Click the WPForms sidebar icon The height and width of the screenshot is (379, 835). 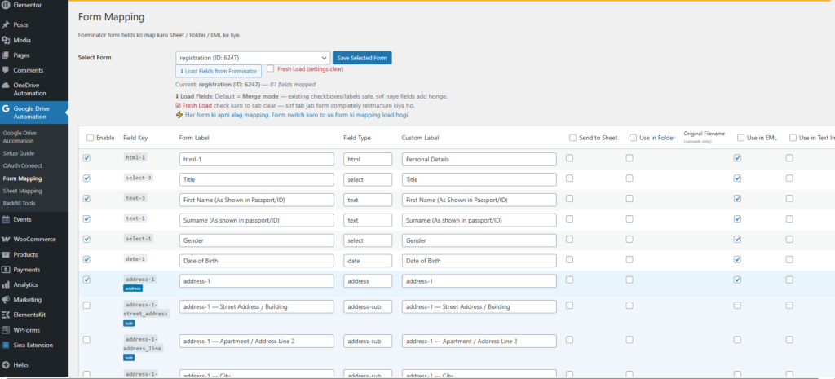6,330
